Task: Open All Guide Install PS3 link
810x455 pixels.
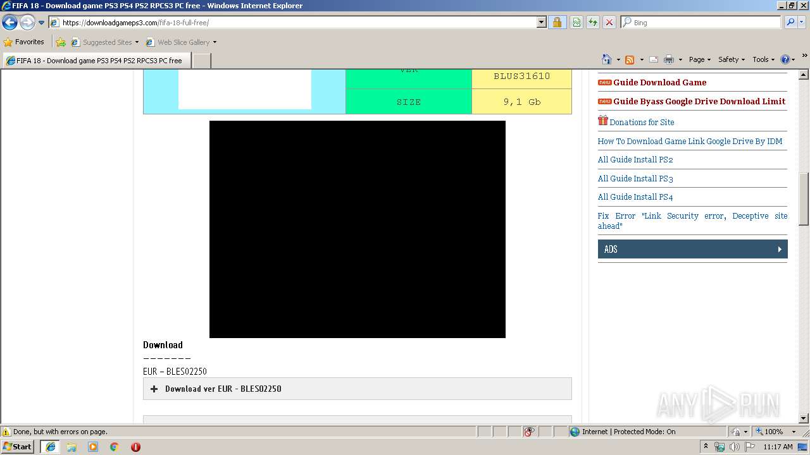Action: pyautogui.click(x=635, y=179)
